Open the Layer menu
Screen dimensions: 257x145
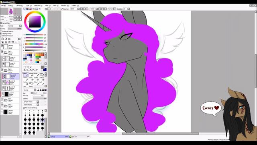tap(29, 6)
